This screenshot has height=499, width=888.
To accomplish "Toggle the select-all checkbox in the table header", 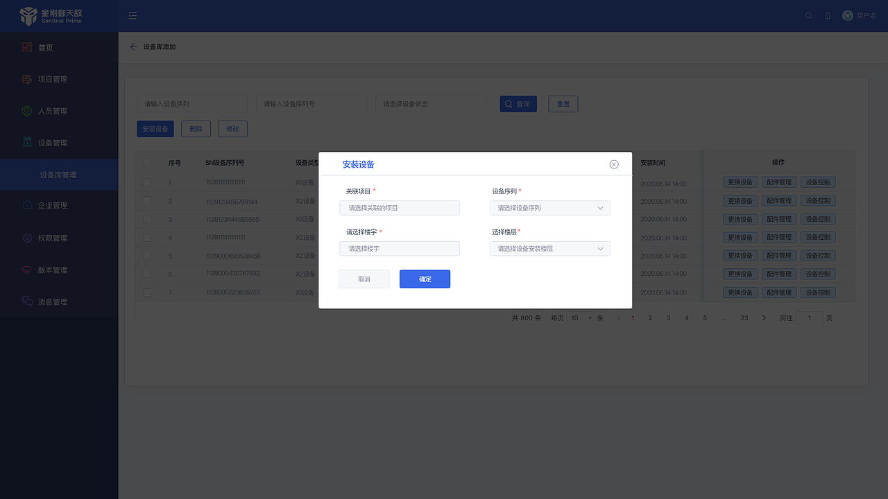I will 147,163.
